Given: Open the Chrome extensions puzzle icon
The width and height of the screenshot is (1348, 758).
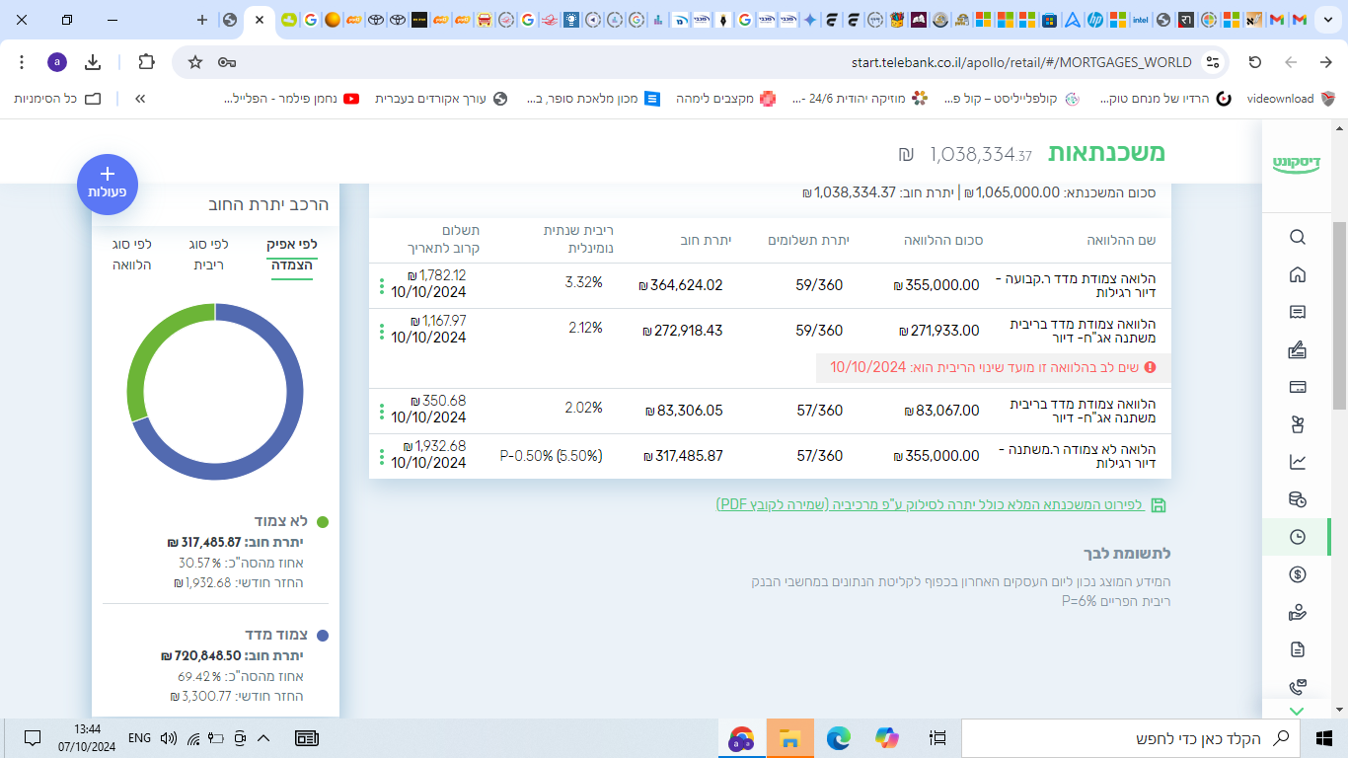Looking at the screenshot, I should point(146,62).
